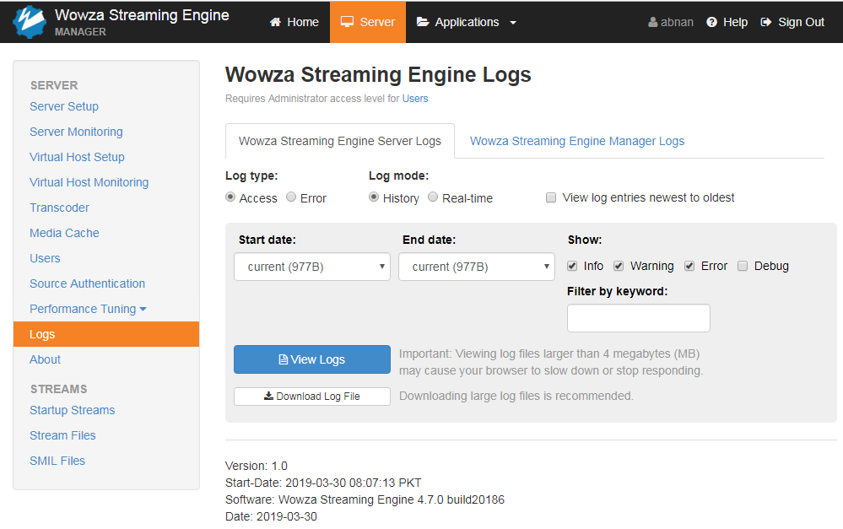Click the Download Log File button
The height and width of the screenshot is (529, 843).
[x=312, y=397]
